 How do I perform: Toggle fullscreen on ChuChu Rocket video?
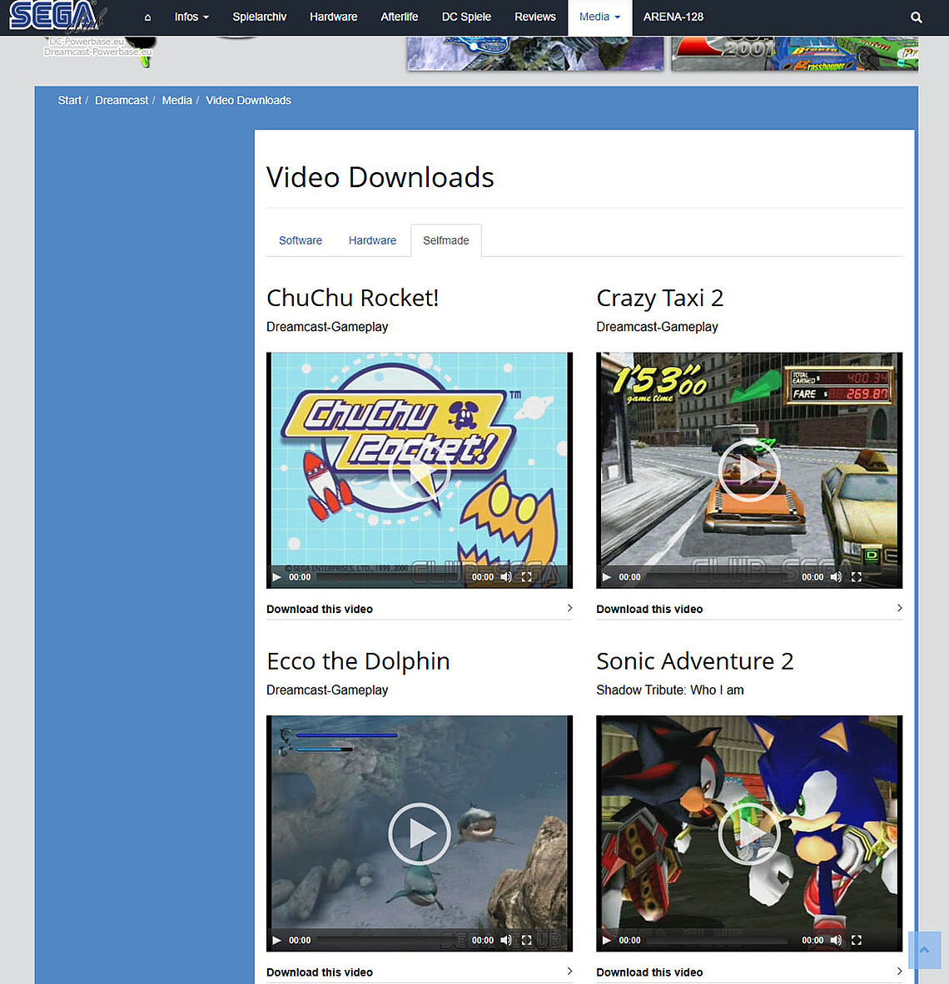pyautogui.click(x=527, y=576)
